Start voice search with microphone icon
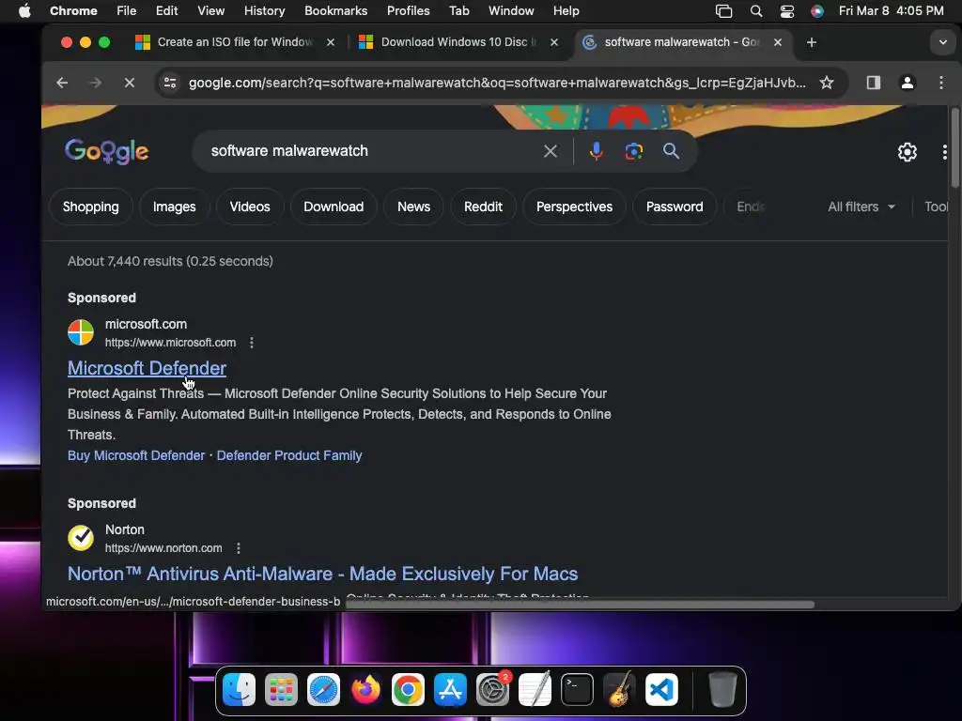962x721 pixels. click(596, 151)
